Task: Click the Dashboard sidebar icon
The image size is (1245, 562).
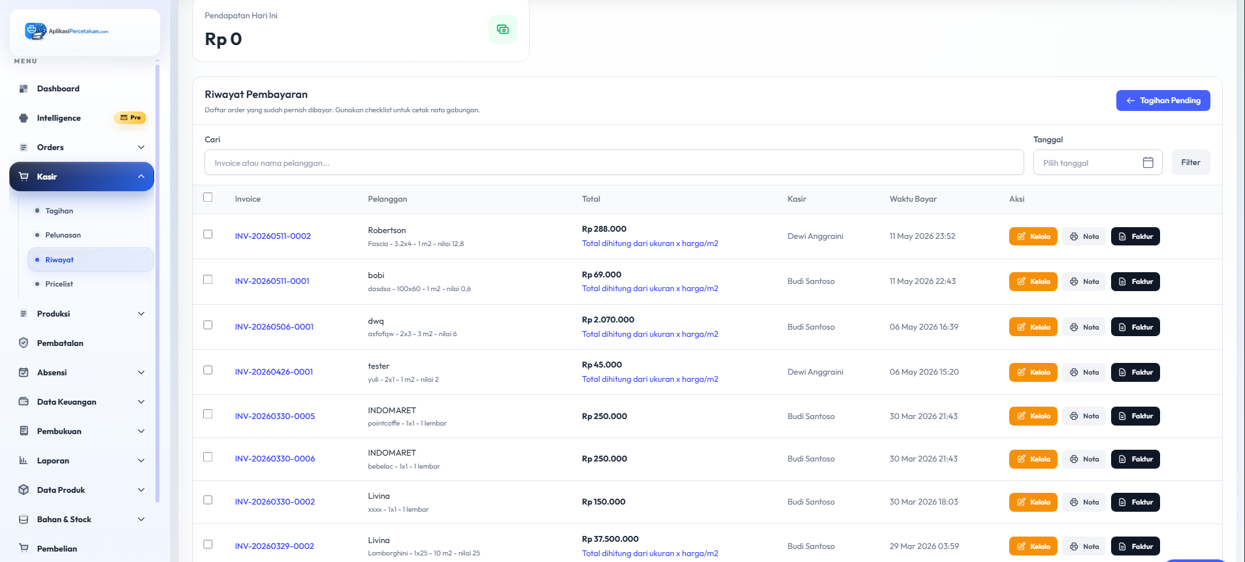Action: coord(24,89)
